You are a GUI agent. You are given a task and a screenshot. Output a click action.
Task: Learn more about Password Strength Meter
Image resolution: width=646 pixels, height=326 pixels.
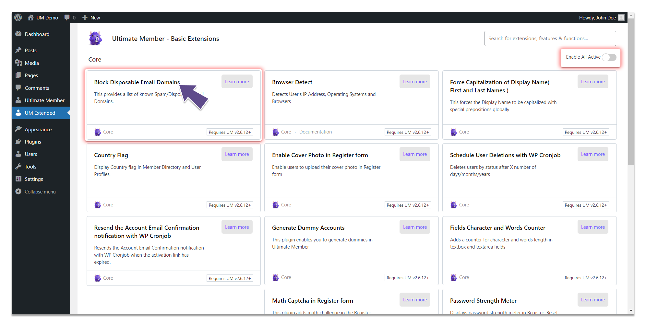coord(593,300)
